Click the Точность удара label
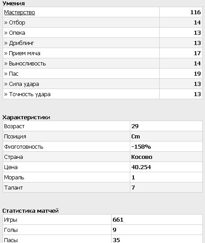This screenshot has width=205, height=243. click(x=30, y=94)
